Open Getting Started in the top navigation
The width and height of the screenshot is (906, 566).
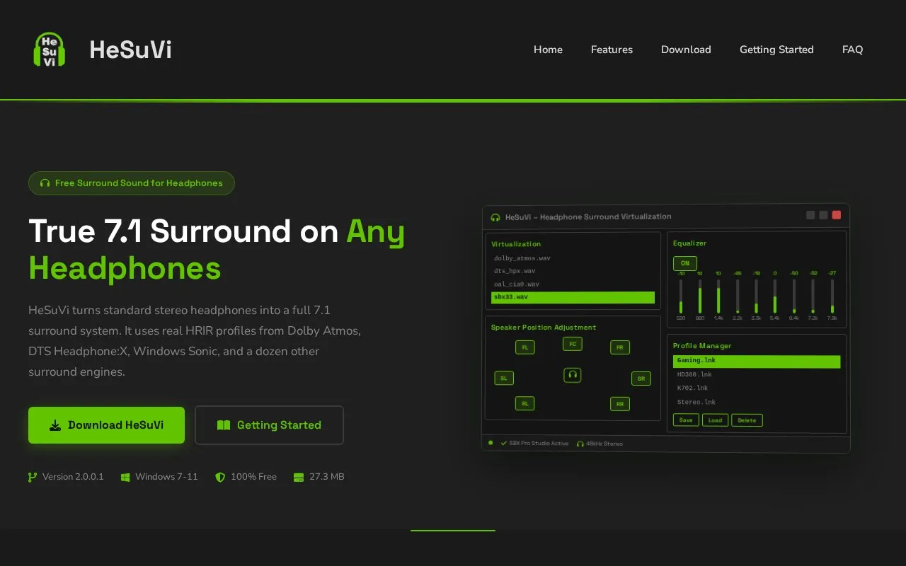776,50
